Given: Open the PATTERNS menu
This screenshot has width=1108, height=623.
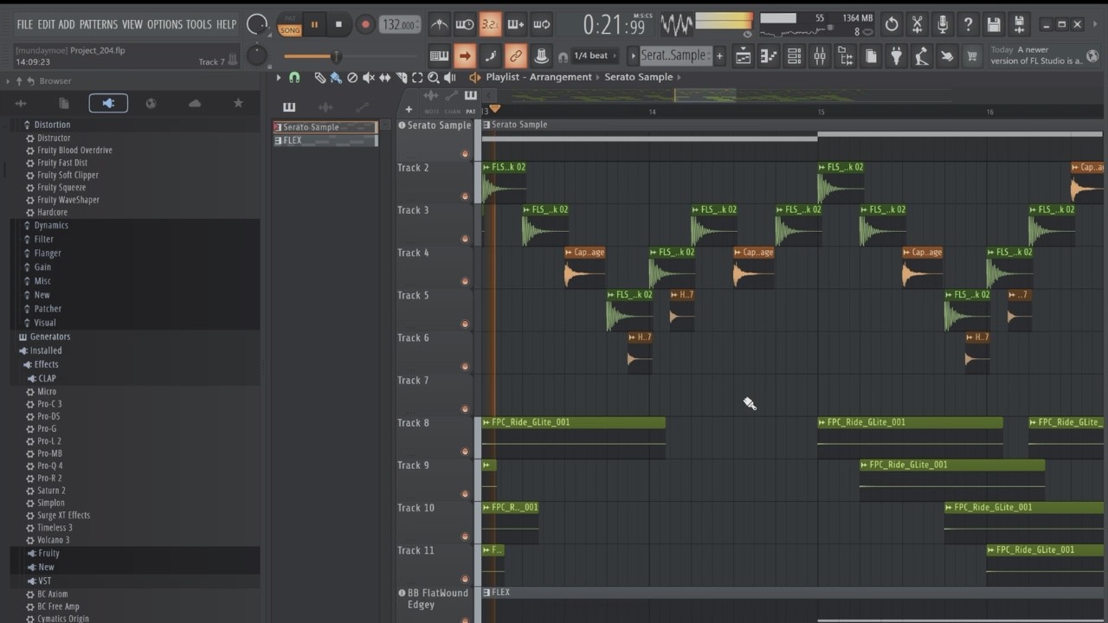Looking at the screenshot, I should click(x=99, y=24).
